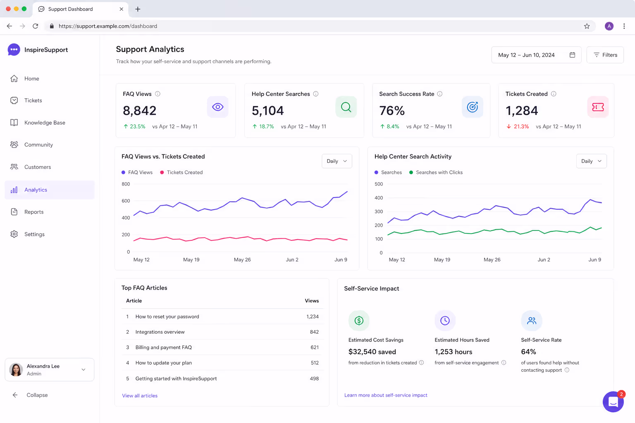635x423 pixels.
Task: Click the Article column header
Action: pos(134,301)
